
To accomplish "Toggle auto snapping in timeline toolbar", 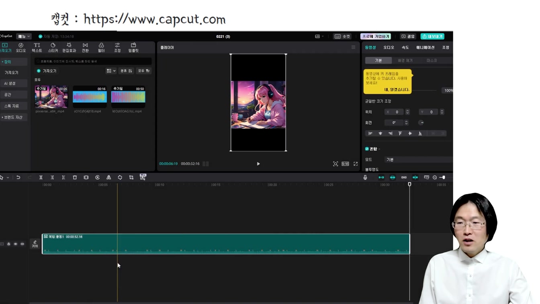I will (x=393, y=177).
